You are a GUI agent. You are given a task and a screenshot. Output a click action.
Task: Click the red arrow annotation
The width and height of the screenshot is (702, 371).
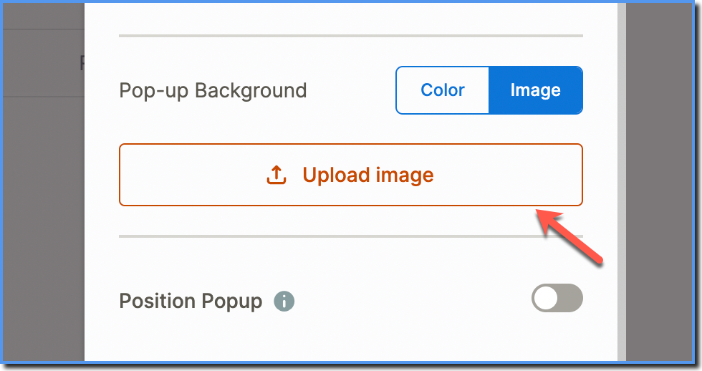coord(569,237)
